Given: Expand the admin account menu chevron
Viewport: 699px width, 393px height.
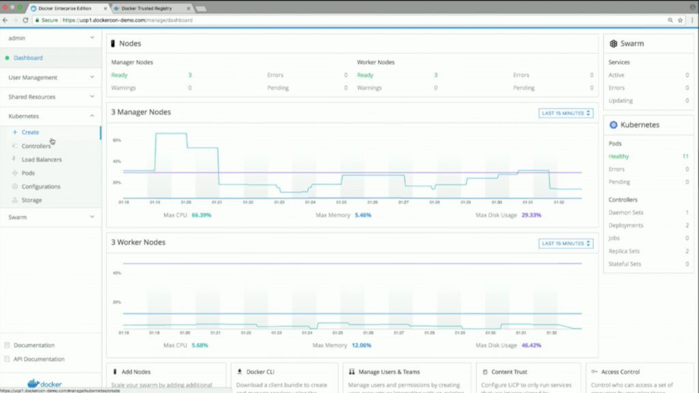Looking at the screenshot, I should click(x=92, y=38).
